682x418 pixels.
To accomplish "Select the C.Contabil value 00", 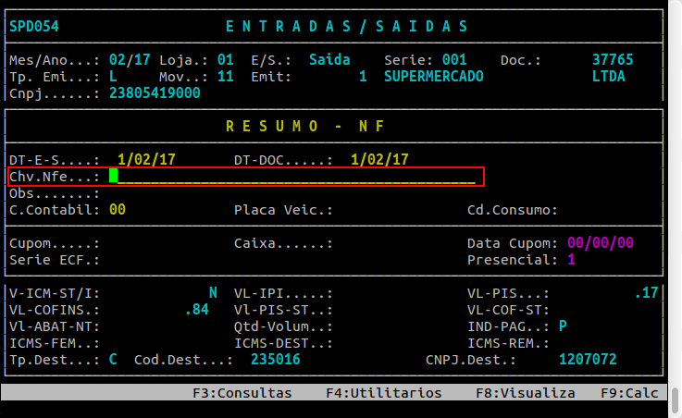I will 117,210.
